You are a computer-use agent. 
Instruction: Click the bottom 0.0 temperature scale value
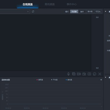[x=97, y=68]
